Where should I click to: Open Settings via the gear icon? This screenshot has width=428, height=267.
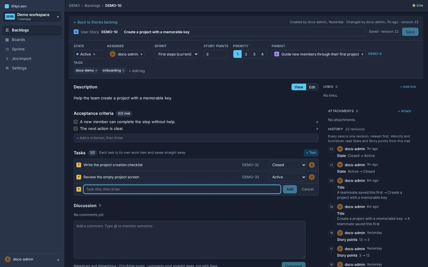point(7,68)
